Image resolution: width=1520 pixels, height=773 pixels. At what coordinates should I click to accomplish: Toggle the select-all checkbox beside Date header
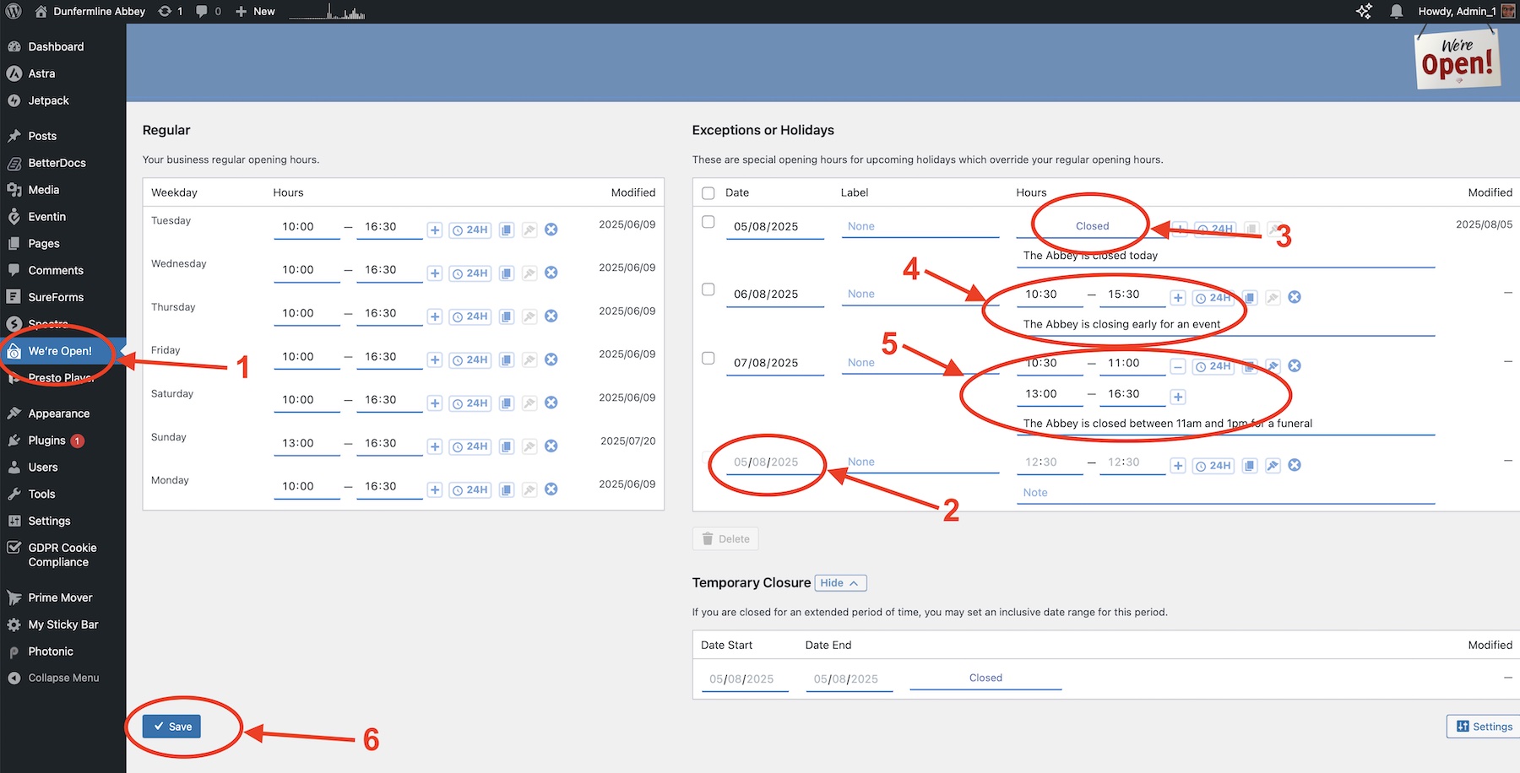tap(708, 193)
